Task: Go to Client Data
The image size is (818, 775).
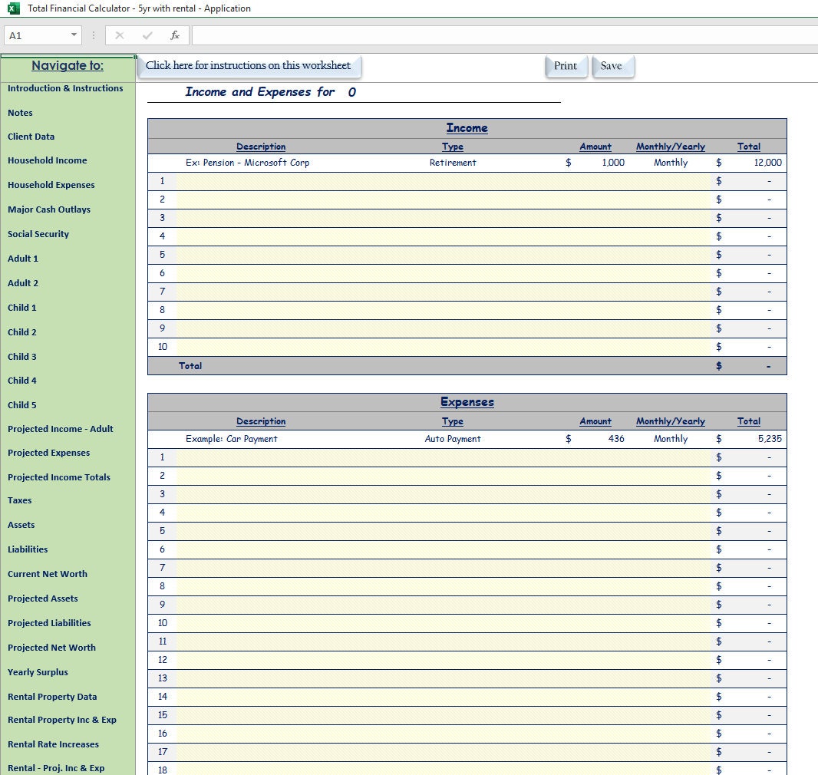Action: click(31, 136)
